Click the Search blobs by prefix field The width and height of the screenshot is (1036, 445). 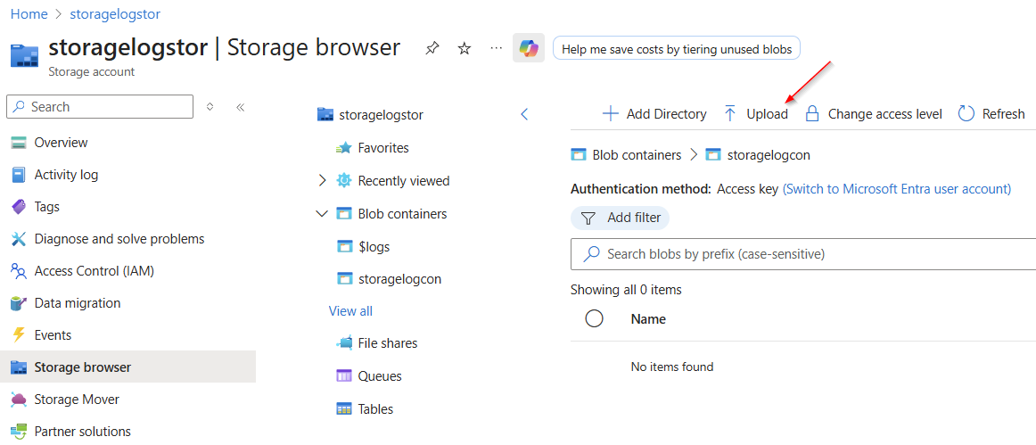tap(802, 254)
